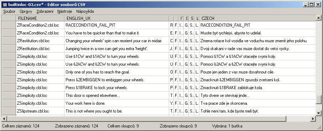Click status text 'Zobrazeno záznamů: 124'
The height and width of the screenshot is (131, 323).
pos(77,126)
